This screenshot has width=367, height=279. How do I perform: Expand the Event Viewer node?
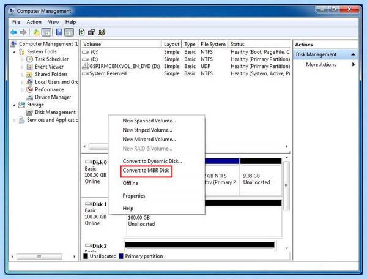tap(22, 67)
